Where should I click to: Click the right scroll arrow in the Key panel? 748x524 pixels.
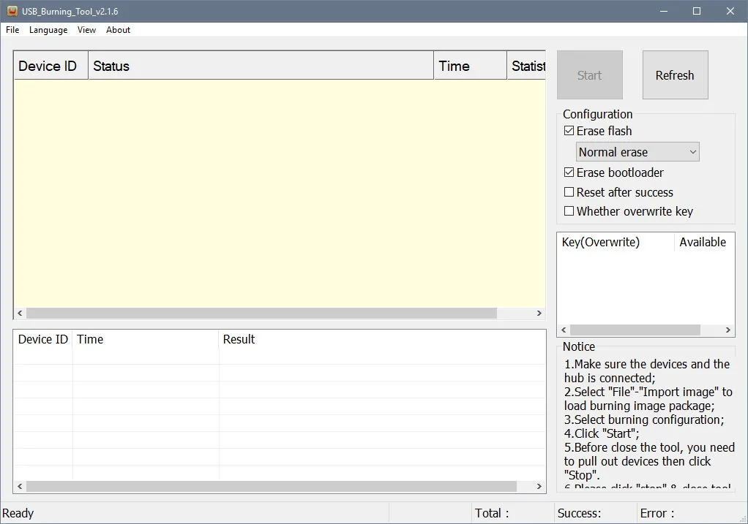point(728,330)
